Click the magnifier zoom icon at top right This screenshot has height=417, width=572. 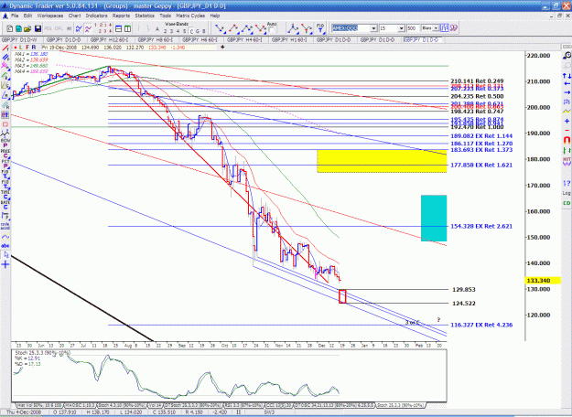click(567, 56)
